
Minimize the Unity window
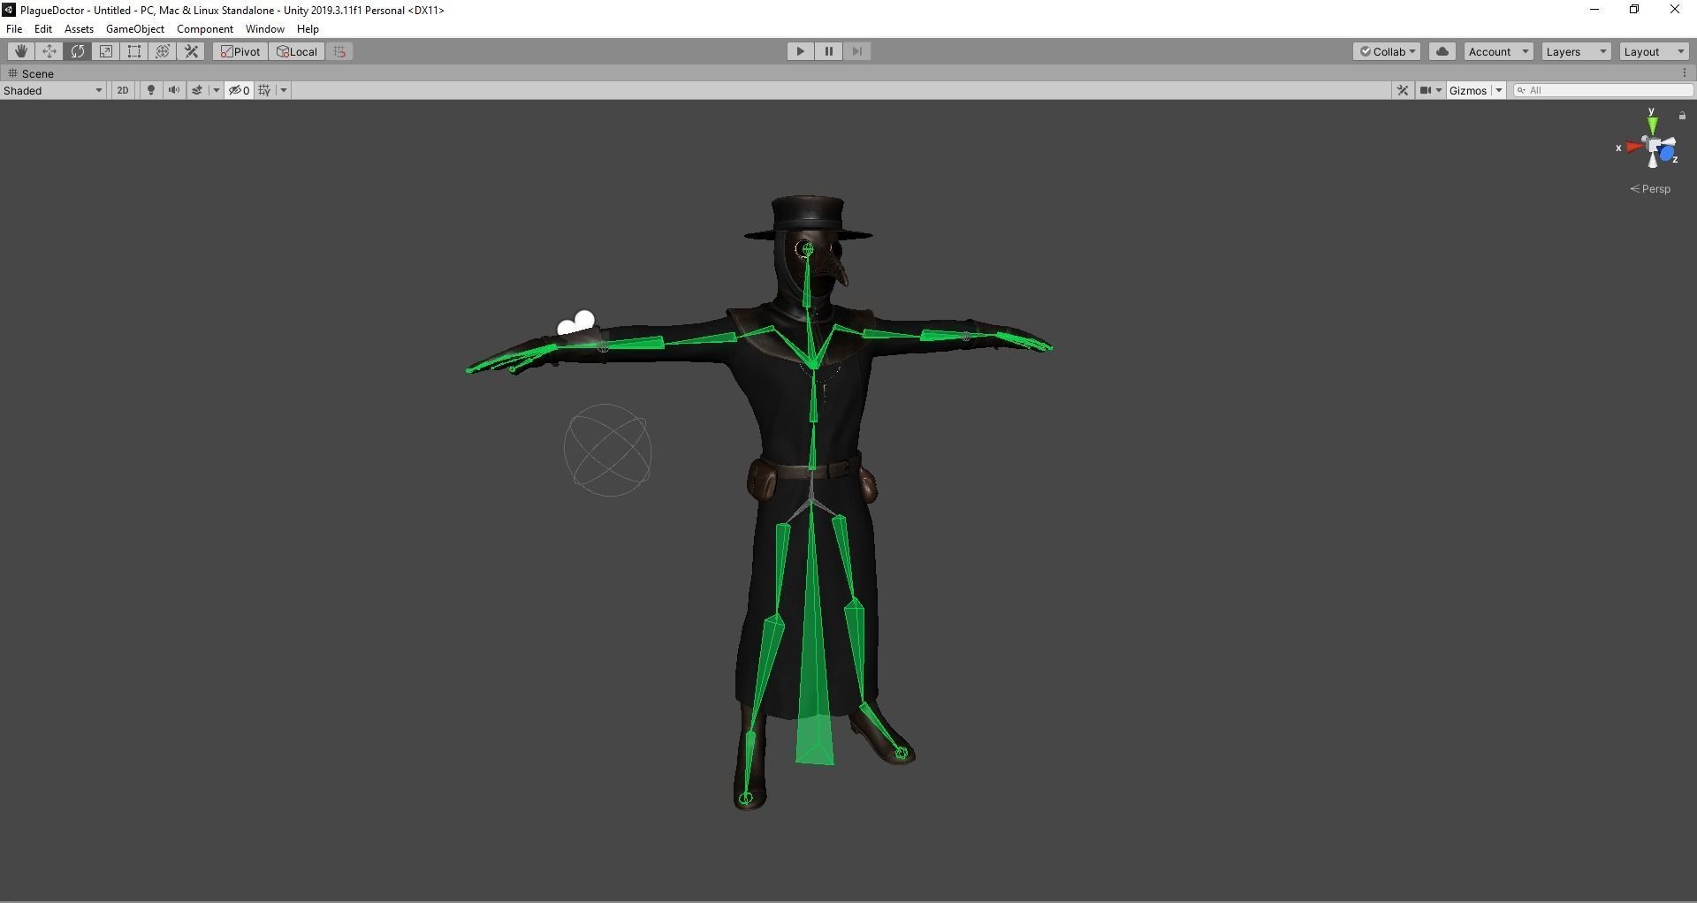pos(1594,10)
